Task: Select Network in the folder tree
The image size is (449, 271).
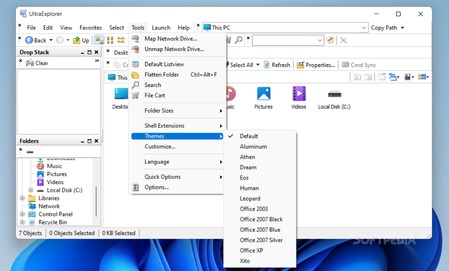Action: [x=49, y=206]
